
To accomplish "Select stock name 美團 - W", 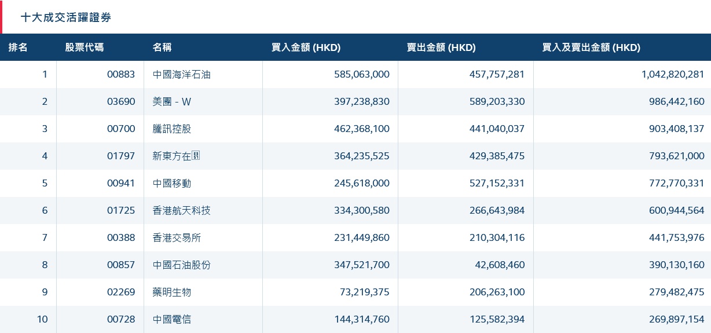I will tap(172, 101).
